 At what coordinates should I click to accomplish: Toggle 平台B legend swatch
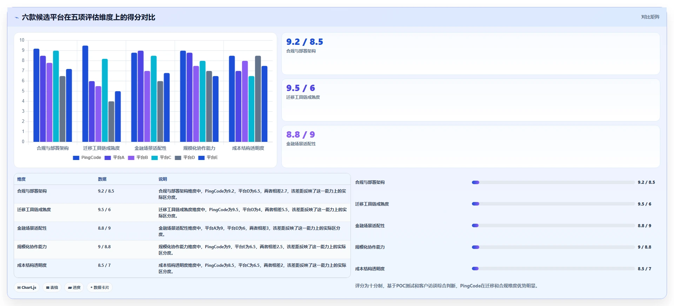pos(131,158)
